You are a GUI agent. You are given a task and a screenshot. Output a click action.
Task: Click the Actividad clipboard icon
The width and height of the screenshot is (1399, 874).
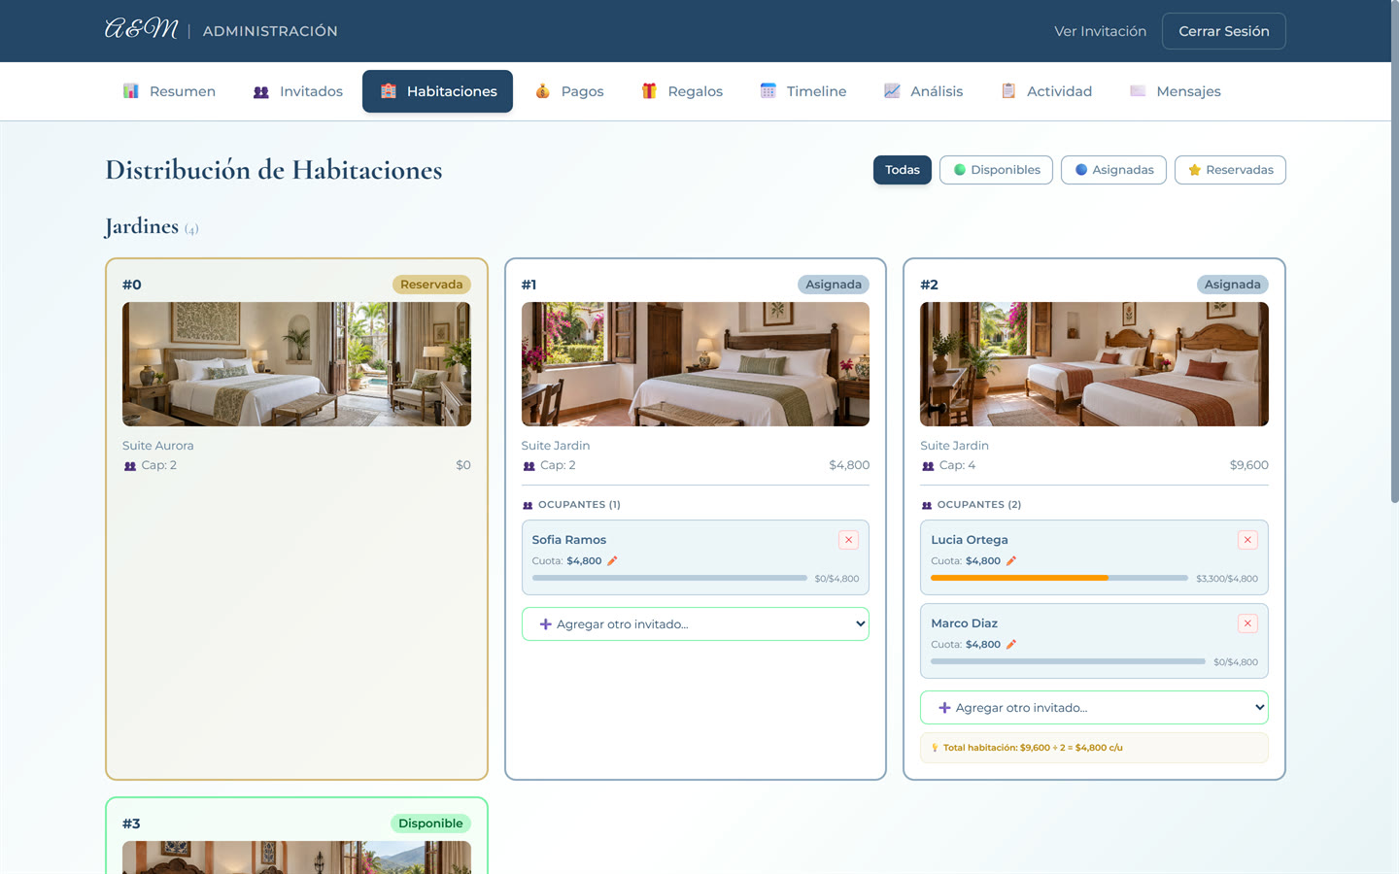click(x=1008, y=91)
